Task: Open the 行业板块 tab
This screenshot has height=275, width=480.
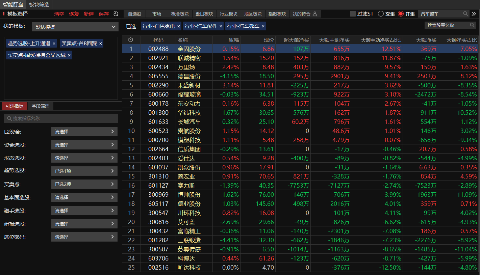Action: (x=229, y=14)
